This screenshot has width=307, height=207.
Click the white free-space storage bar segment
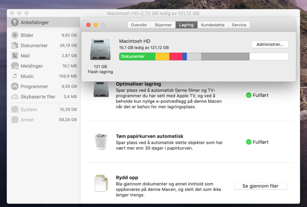click(x=269, y=56)
